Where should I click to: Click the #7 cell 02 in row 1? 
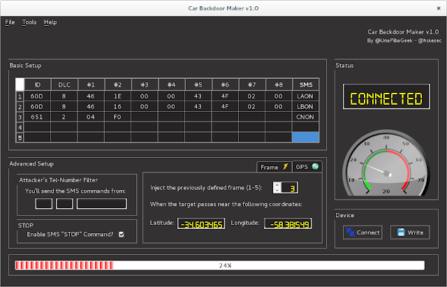251,96
